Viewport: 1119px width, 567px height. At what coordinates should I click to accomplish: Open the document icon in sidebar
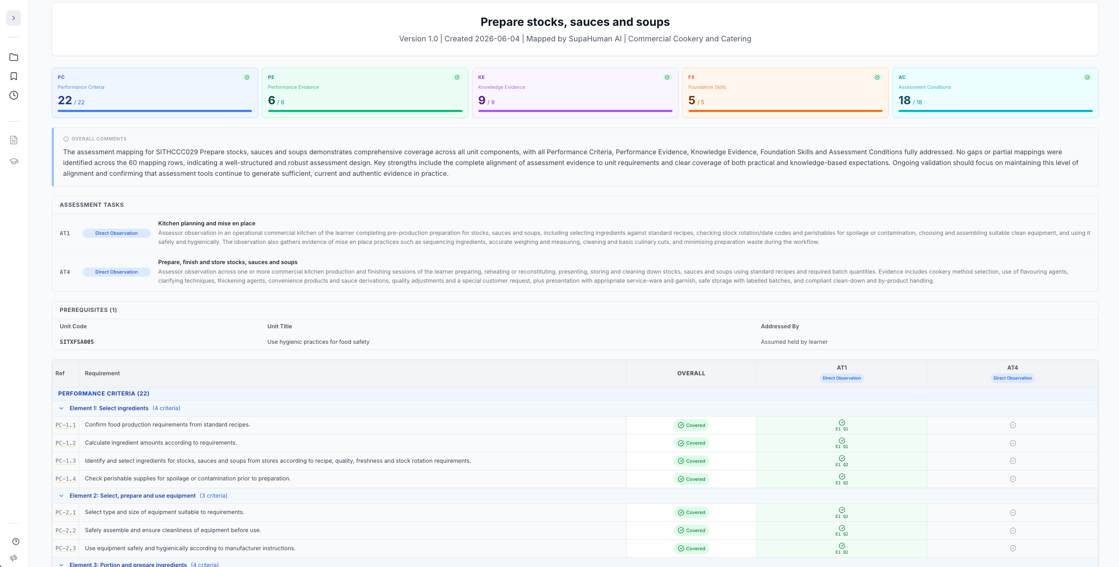14,140
